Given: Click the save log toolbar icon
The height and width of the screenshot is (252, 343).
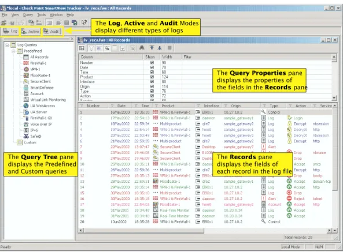Looking at the screenshot, I should [x=12, y=22].
